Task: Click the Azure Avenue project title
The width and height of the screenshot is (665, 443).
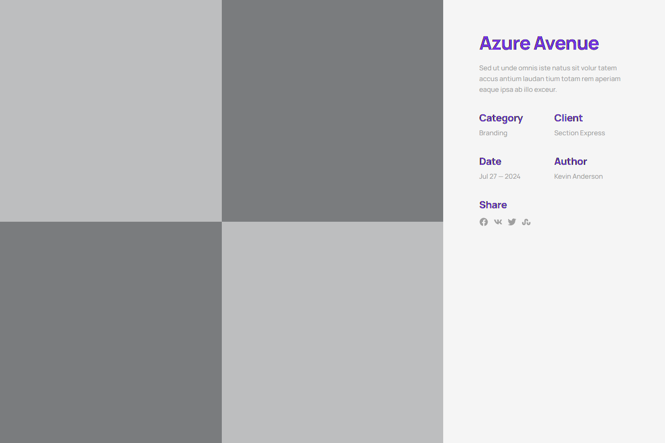Action: tap(539, 43)
